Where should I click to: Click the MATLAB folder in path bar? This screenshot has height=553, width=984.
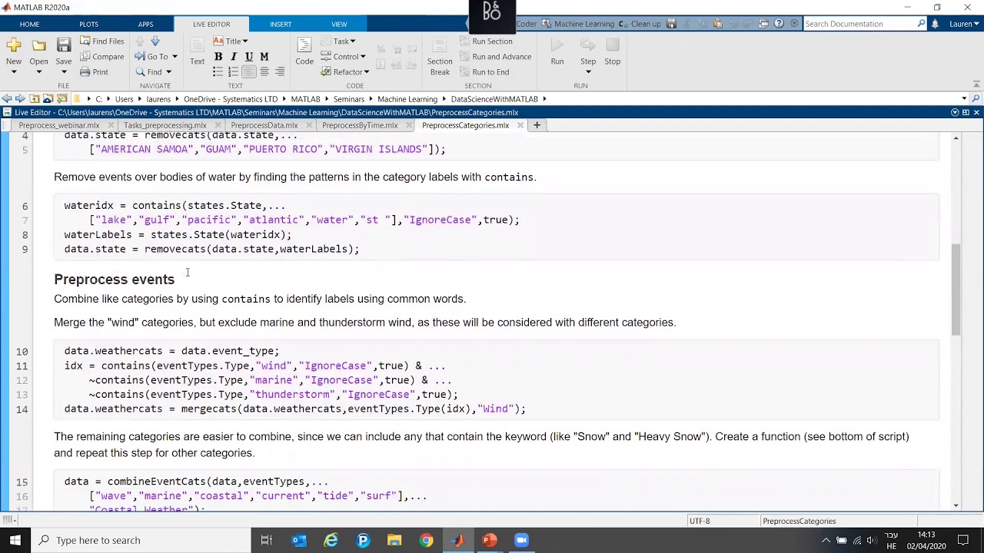coord(305,99)
